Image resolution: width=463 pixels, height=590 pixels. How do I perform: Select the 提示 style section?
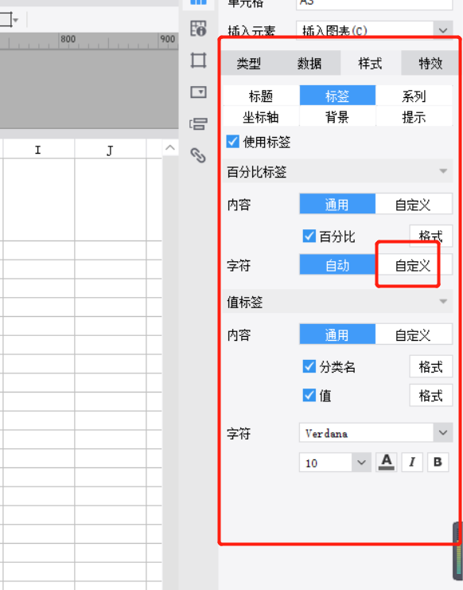(414, 117)
